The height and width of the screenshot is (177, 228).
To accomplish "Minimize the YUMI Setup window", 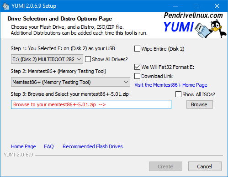I will coord(175,6).
